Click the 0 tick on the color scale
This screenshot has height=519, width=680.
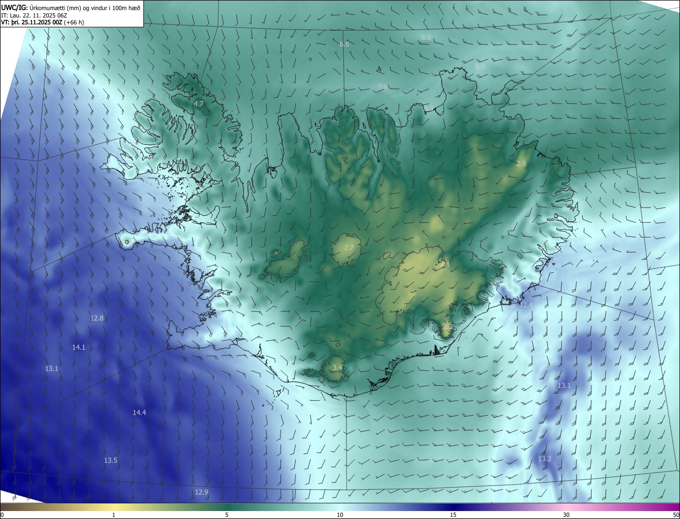(x=2, y=515)
